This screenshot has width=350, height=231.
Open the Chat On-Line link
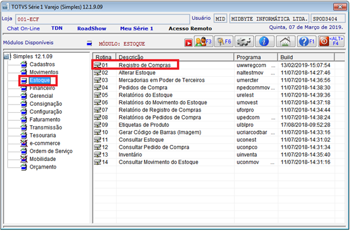tap(23, 28)
